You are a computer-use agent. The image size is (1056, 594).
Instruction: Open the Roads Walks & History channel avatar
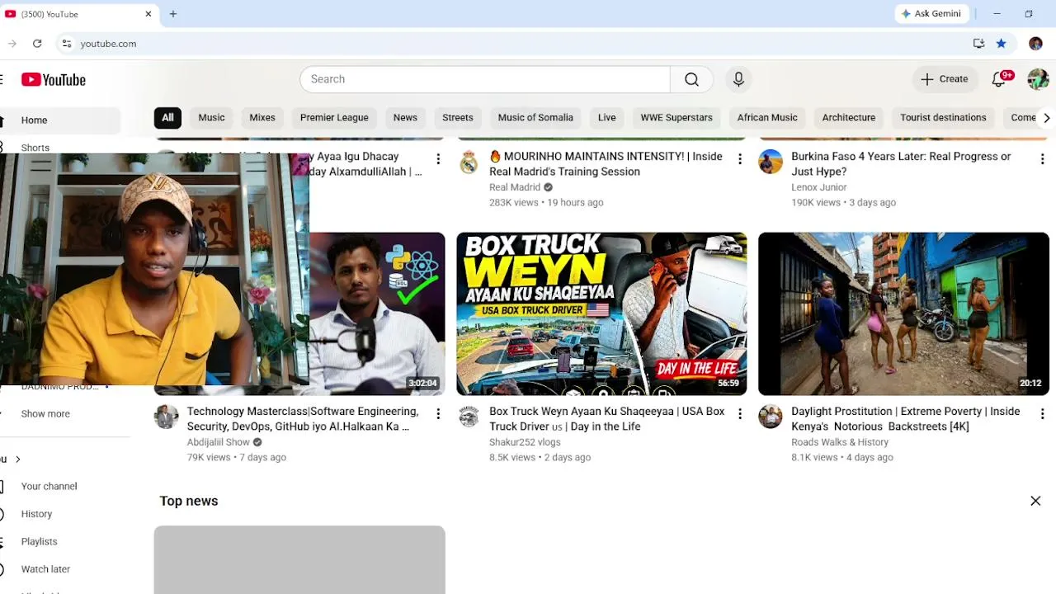(x=771, y=417)
